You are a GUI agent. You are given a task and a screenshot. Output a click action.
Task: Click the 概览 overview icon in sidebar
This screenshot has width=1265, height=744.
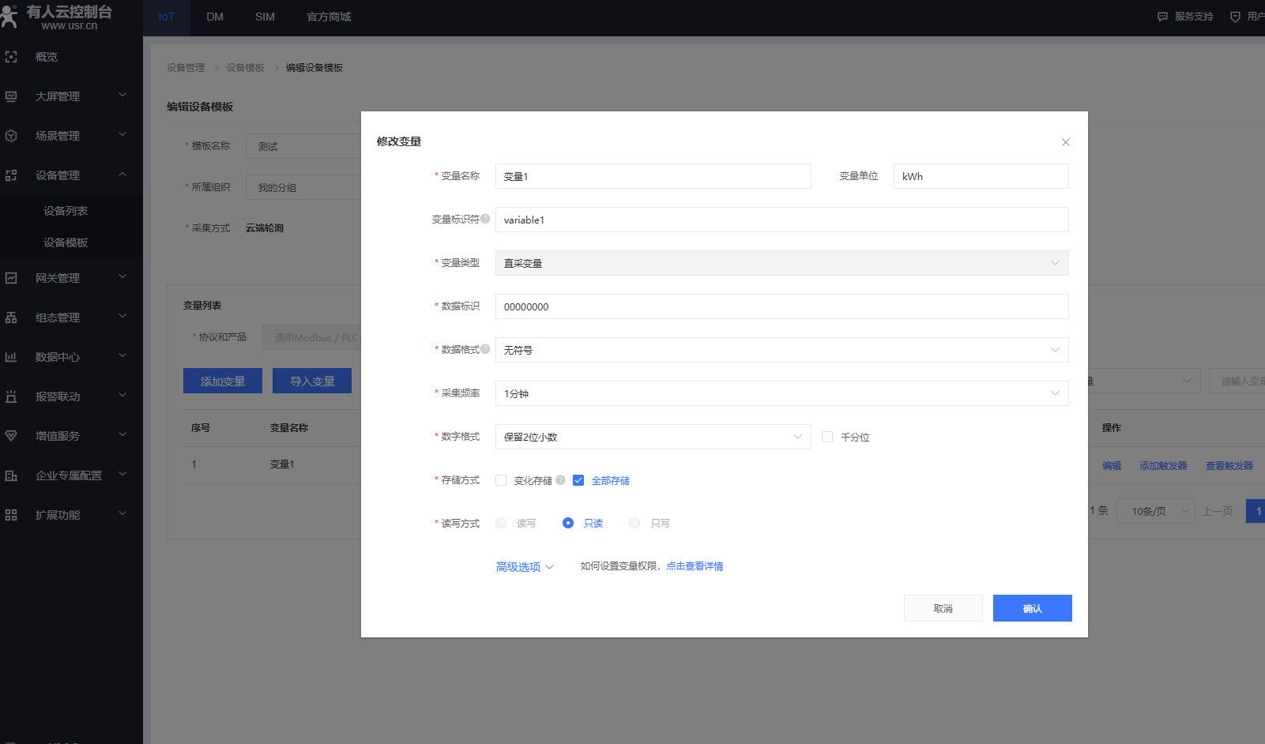pyautogui.click(x=11, y=57)
